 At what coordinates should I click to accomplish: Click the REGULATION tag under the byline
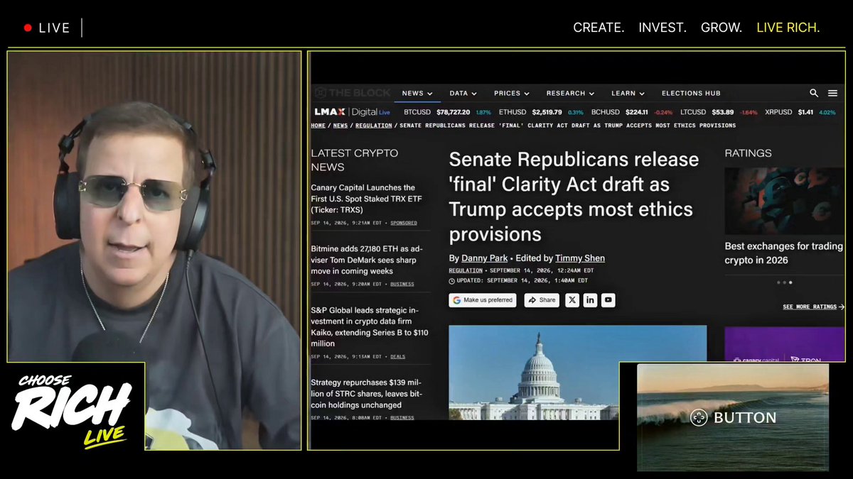466,270
